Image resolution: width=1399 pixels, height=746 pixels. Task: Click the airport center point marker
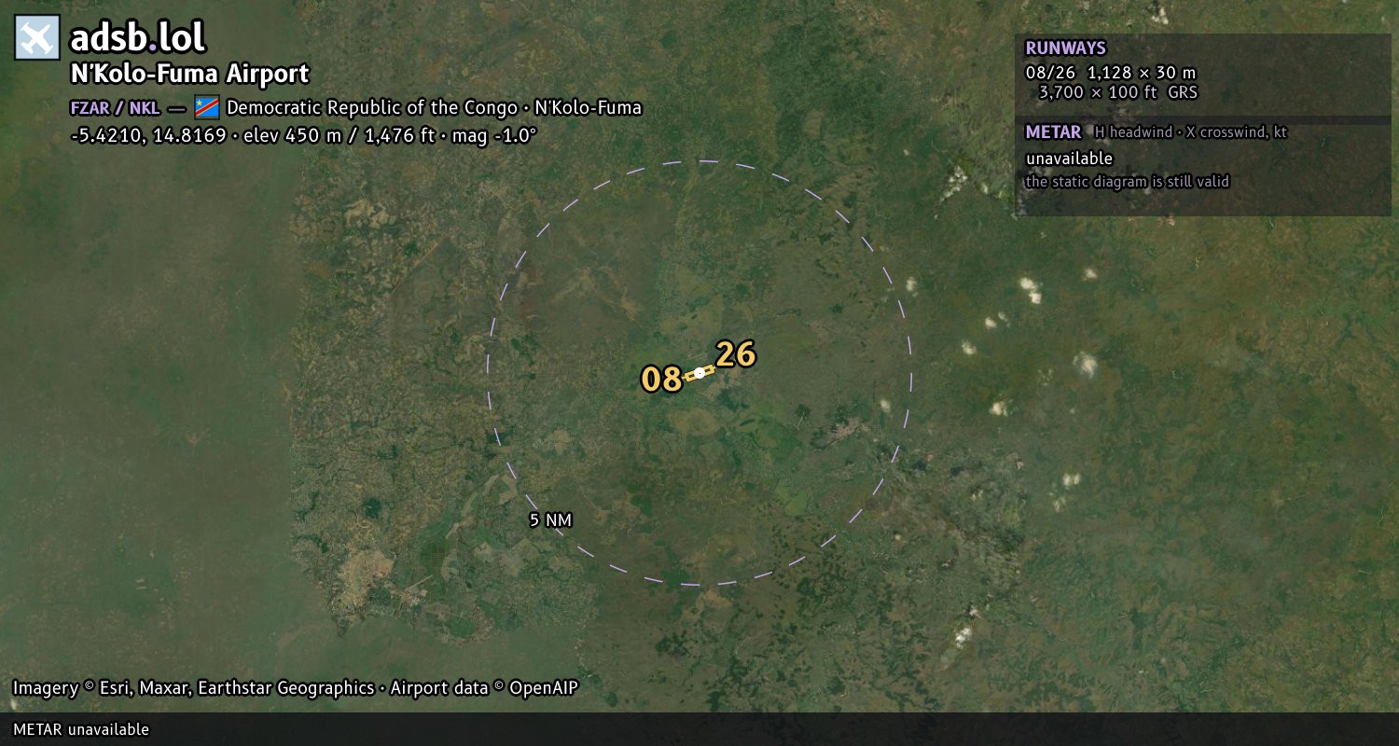tap(699, 373)
